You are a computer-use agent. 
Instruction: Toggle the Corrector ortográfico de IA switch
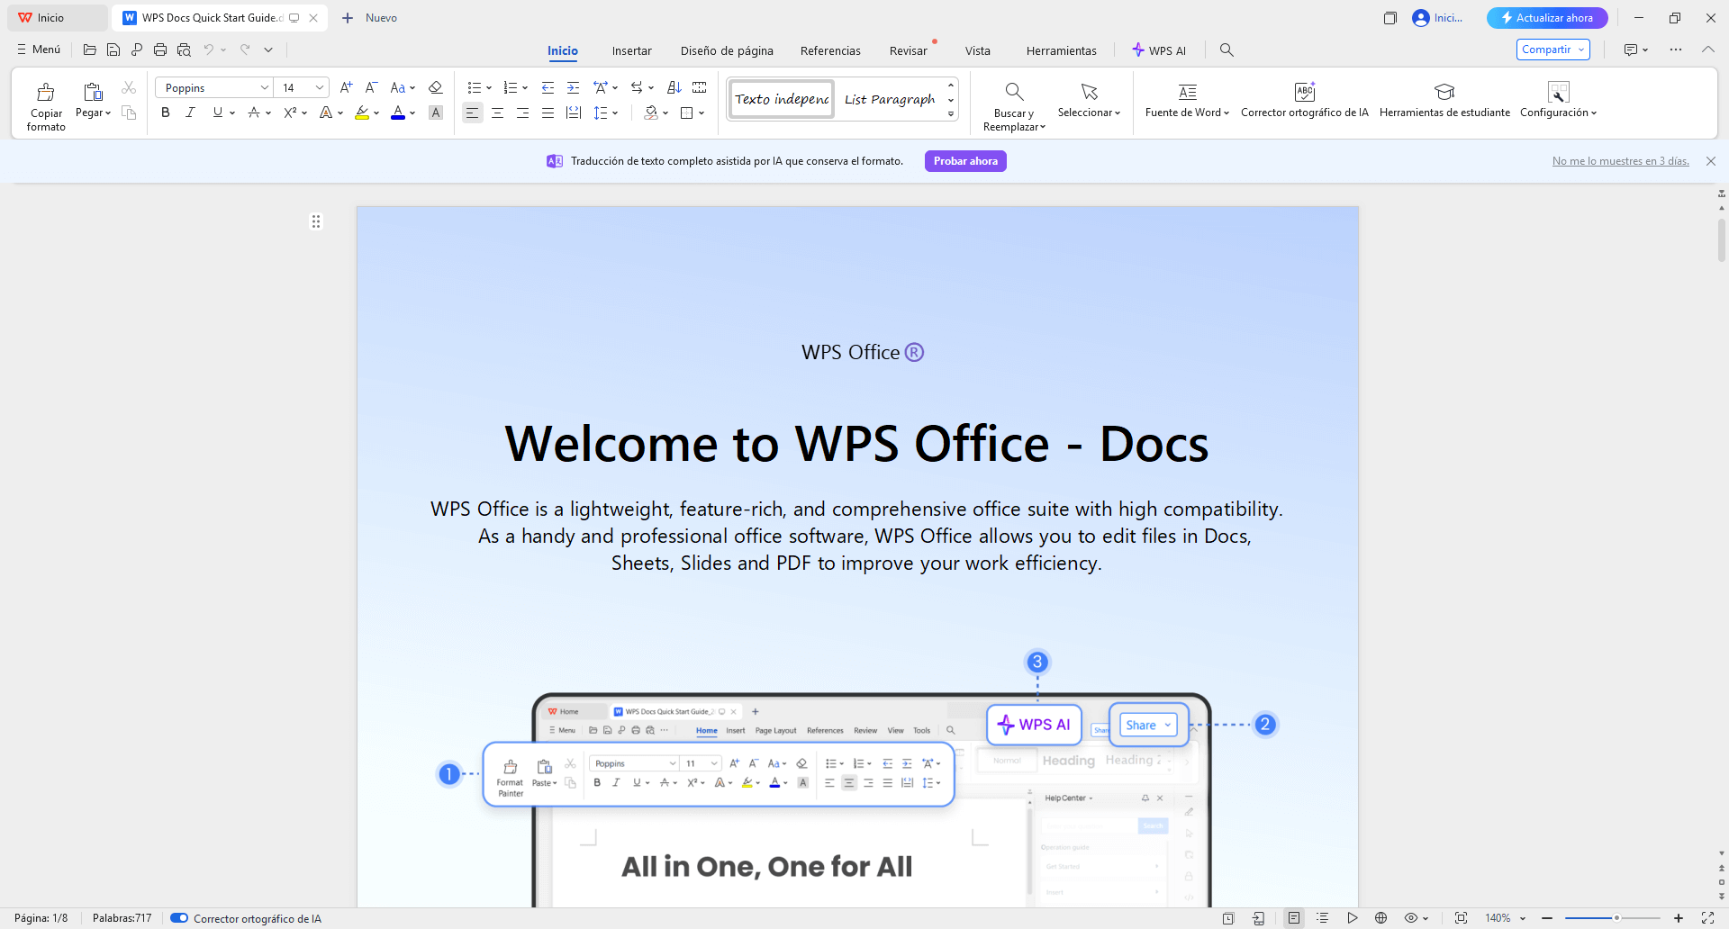tap(179, 918)
